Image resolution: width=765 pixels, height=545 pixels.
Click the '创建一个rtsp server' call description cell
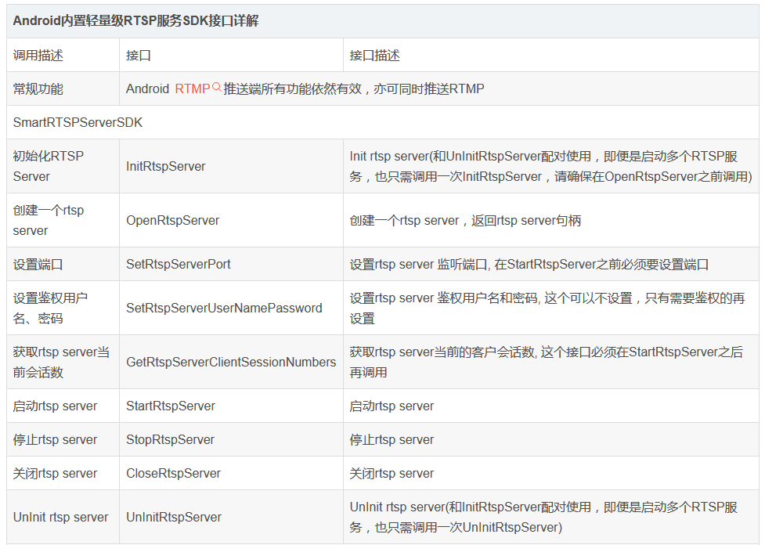pyautogui.click(x=63, y=220)
